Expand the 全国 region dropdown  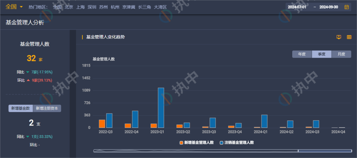point(14,7)
